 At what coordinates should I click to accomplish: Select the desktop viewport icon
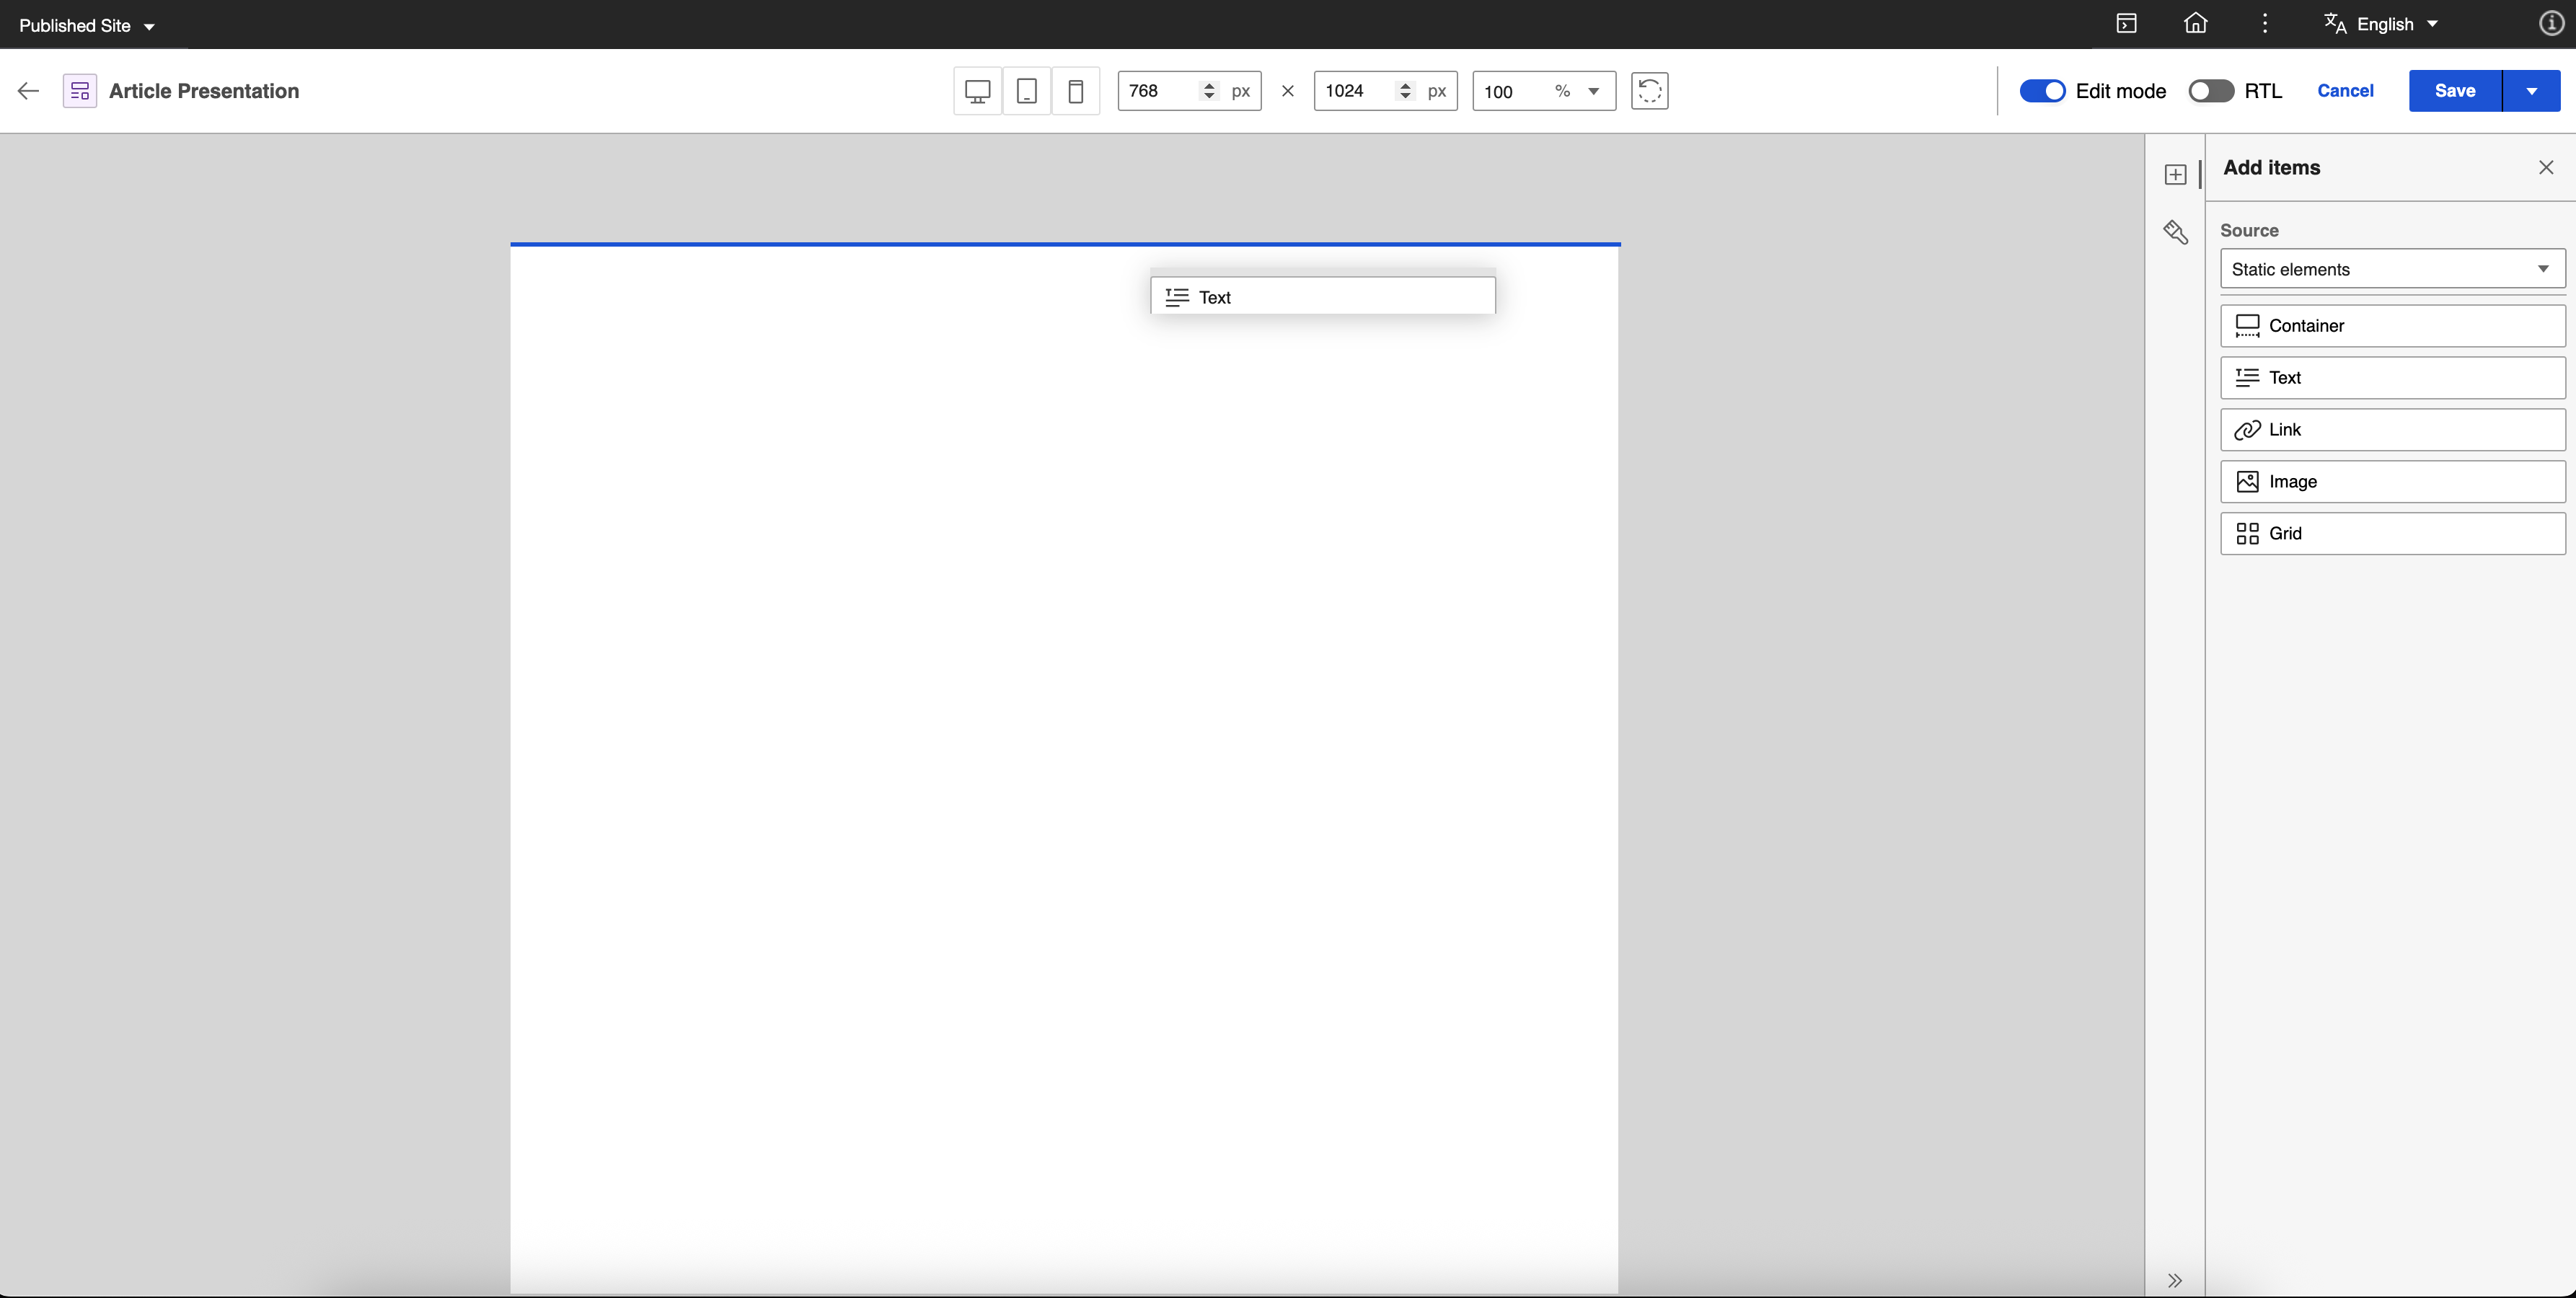pyautogui.click(x=977, y=91)
